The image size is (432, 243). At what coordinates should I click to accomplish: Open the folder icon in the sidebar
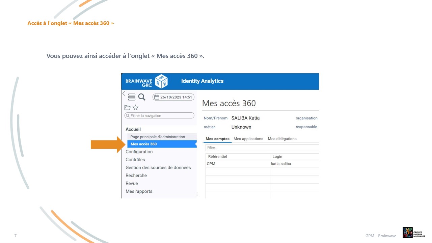point(127,108)
